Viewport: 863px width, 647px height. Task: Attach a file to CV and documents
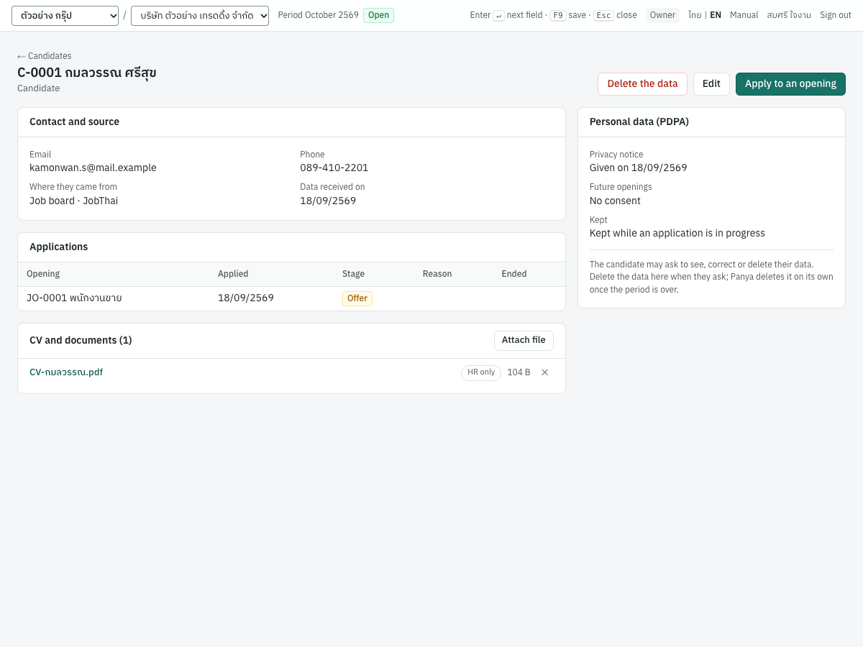524,341
